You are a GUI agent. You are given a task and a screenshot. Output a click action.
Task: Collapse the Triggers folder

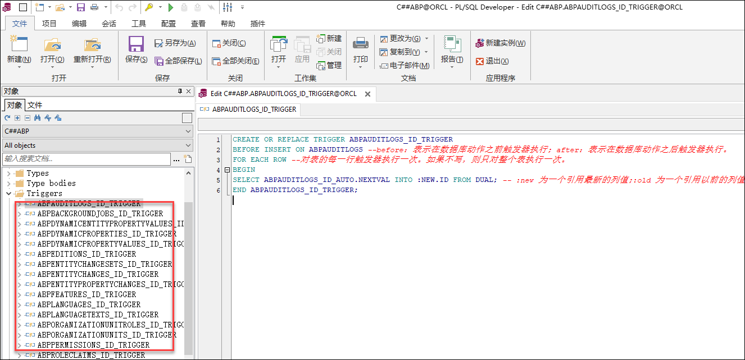point(8,193)
